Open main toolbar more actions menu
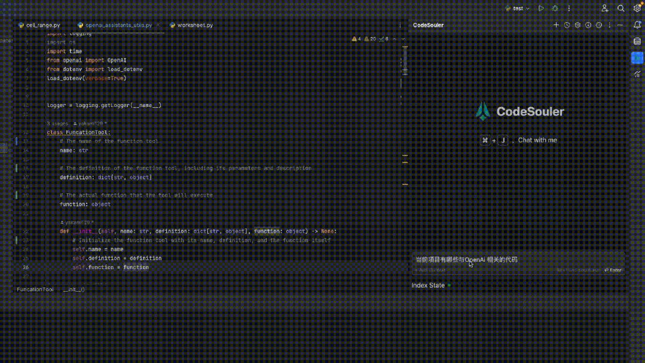 (569, 8)
